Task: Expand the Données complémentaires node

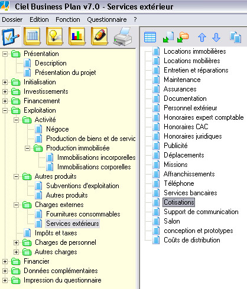Action: pos(5,271)
